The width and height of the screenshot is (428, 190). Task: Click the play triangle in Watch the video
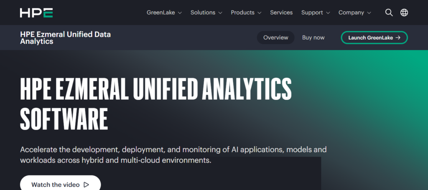tap(86, 185)
